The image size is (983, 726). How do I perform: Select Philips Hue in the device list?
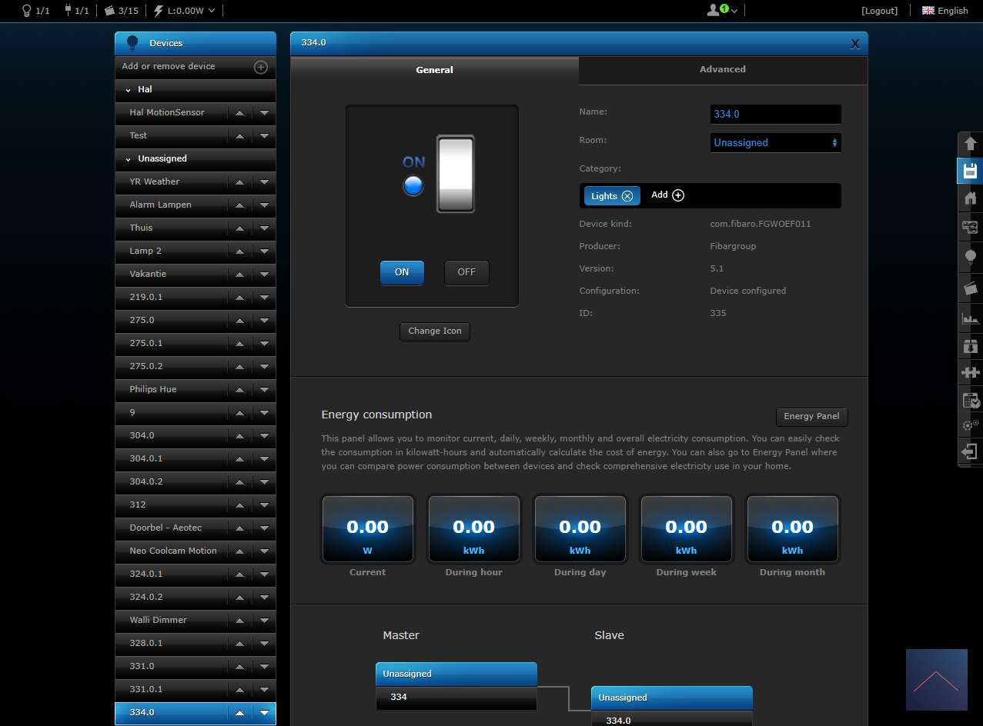(153, 389)
